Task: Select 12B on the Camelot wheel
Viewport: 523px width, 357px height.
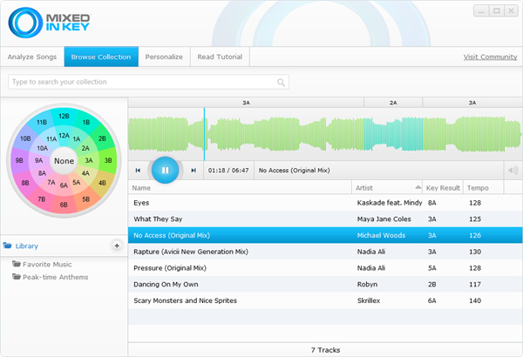Action: click(64, 115)
